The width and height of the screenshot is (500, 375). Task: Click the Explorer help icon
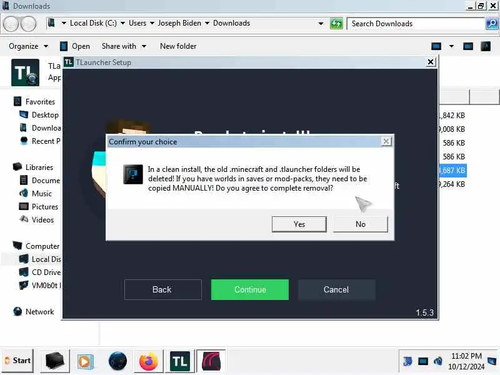(486, 46)
